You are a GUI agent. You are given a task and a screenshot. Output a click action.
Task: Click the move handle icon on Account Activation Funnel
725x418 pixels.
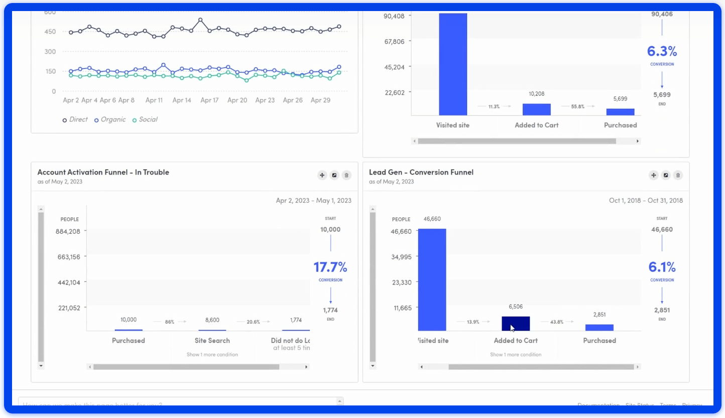322,175
